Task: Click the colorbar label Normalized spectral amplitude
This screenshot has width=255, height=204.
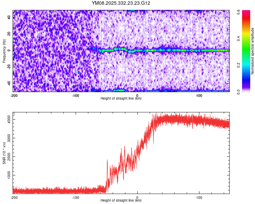Action: point(253,51)
